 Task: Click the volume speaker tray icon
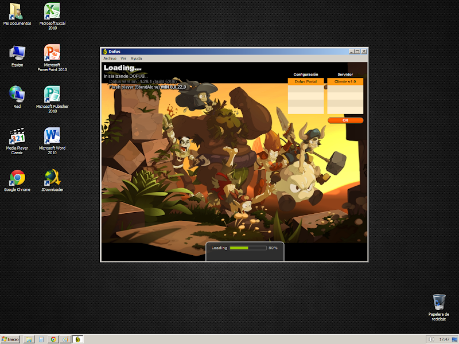431,339
